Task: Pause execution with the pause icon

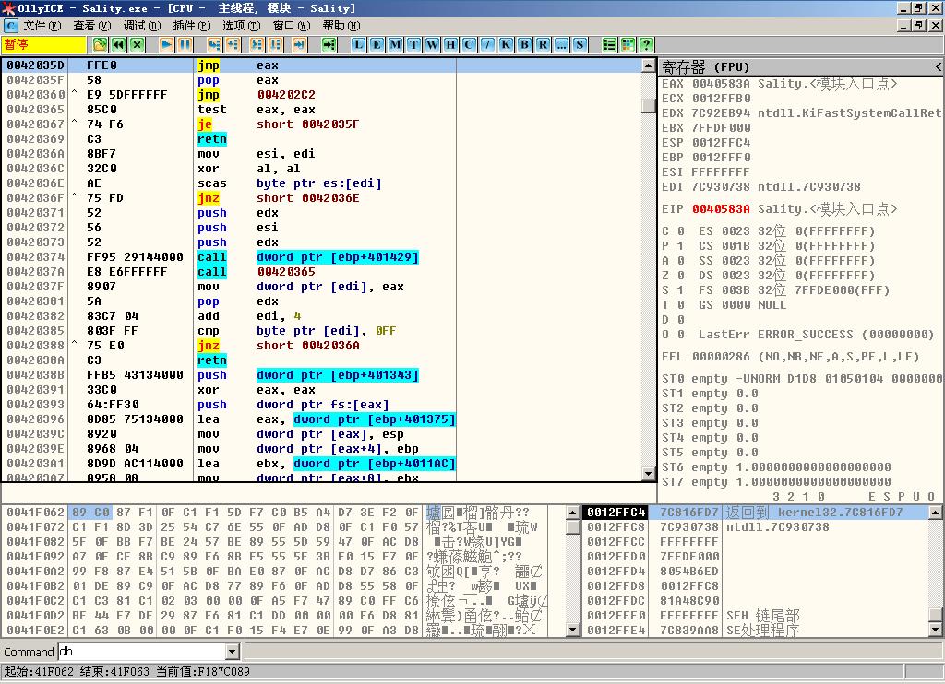Action: [185, 44]
